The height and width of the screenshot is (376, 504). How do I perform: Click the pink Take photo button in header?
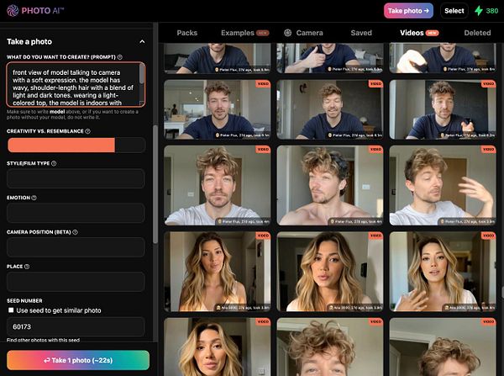click(408, 11)
